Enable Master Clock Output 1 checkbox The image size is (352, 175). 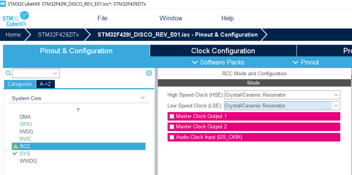(x=172, y=117)
